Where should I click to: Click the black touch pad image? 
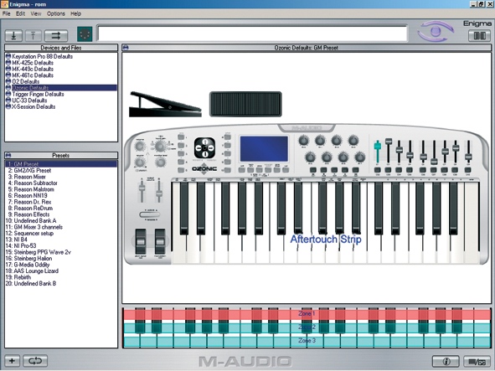click(245, 104)
